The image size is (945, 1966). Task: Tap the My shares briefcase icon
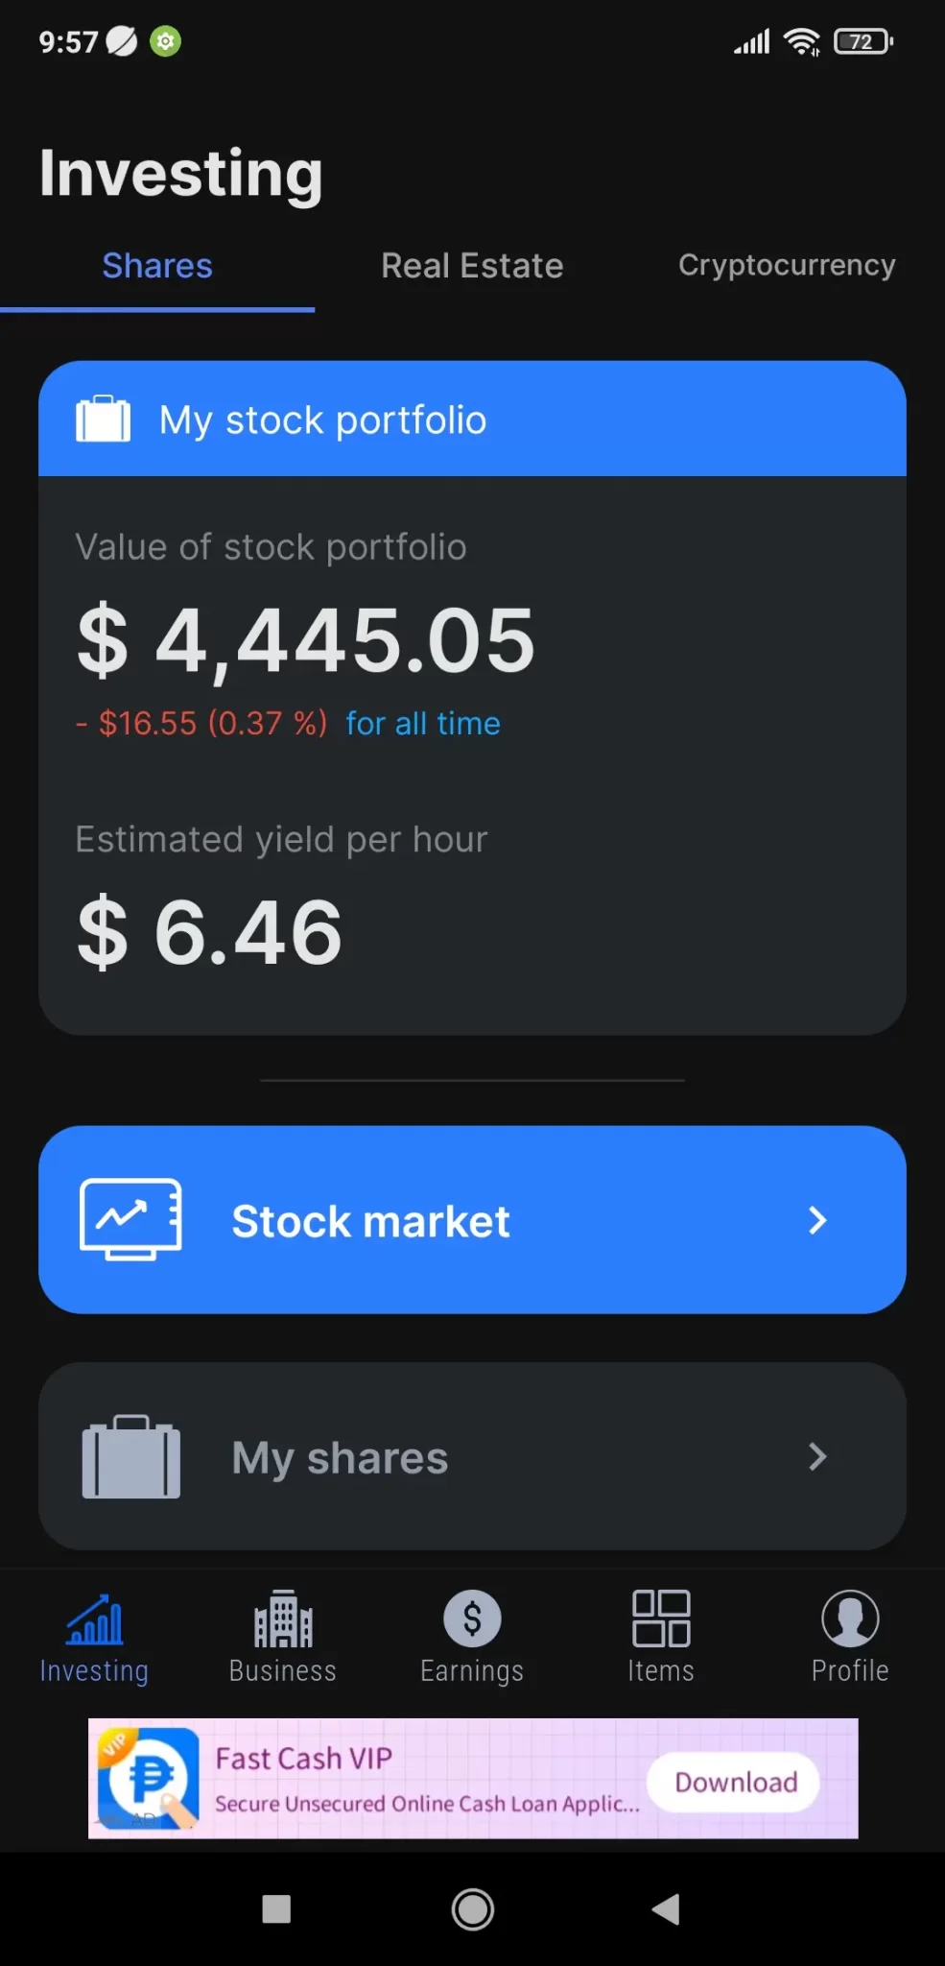[130, 1456]
